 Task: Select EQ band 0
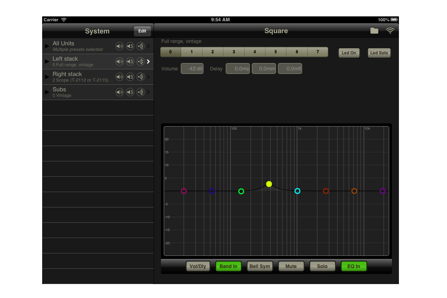pos(170,52)
